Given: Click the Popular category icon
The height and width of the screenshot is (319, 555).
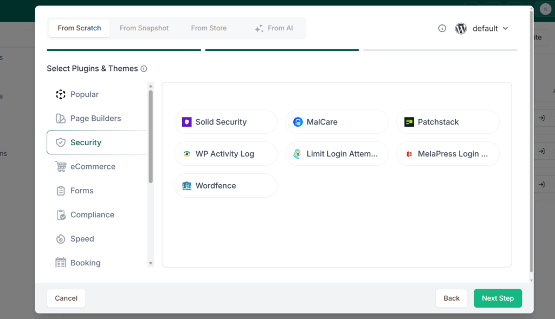Looking at the screenshot, I should pos(61,94).
